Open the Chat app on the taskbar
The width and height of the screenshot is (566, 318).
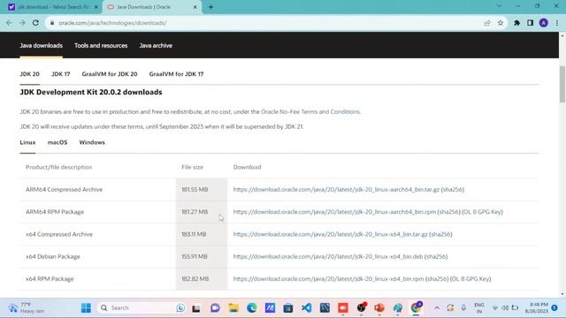tap(215, 308)
